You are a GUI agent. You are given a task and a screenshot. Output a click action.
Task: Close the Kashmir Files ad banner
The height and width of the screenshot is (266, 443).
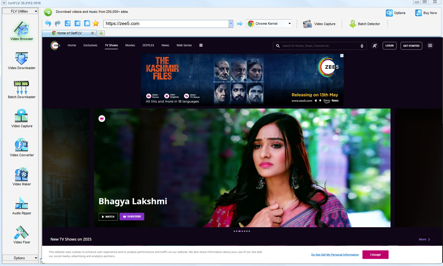(x=342, y=56)
